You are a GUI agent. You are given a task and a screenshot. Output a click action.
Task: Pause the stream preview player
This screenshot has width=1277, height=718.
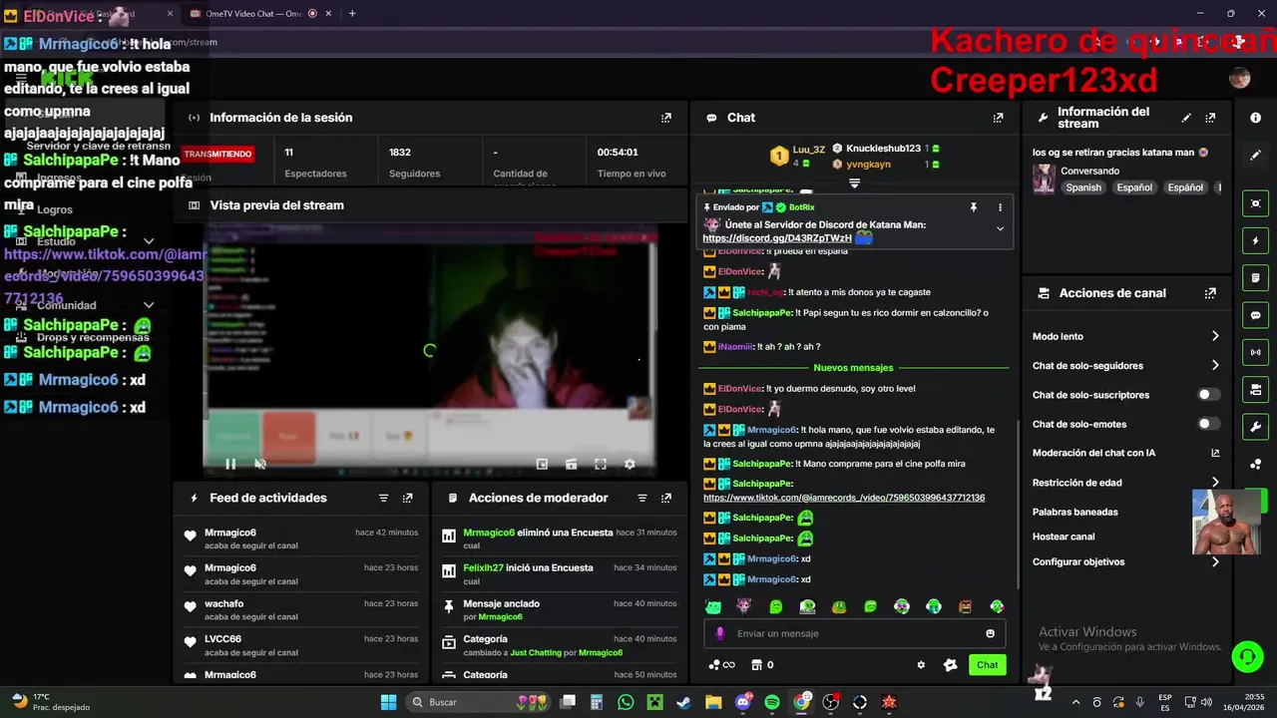click(230, 464)
